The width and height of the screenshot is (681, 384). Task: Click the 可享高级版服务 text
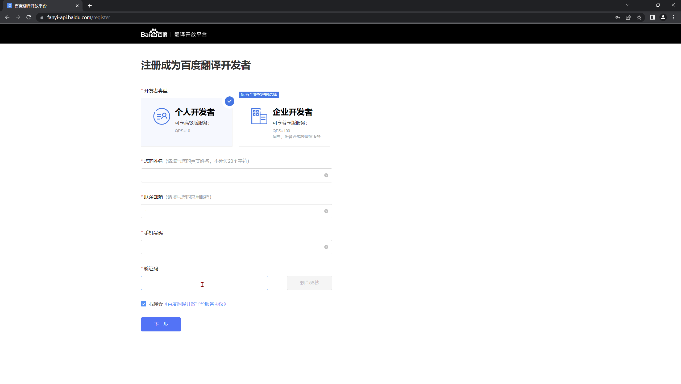tap(192, 123)
